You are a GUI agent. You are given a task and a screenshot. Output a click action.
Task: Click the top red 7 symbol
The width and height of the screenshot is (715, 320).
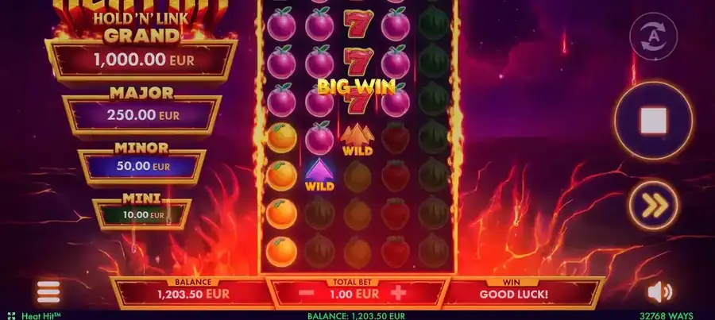pos(358,24)
